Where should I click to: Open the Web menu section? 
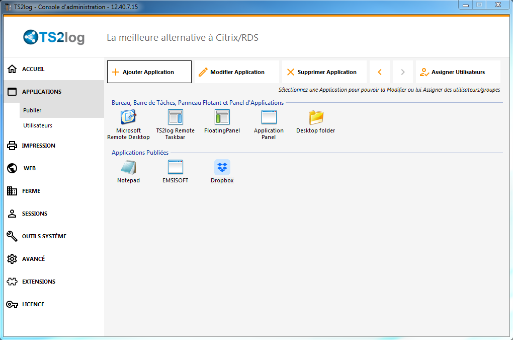54,168
